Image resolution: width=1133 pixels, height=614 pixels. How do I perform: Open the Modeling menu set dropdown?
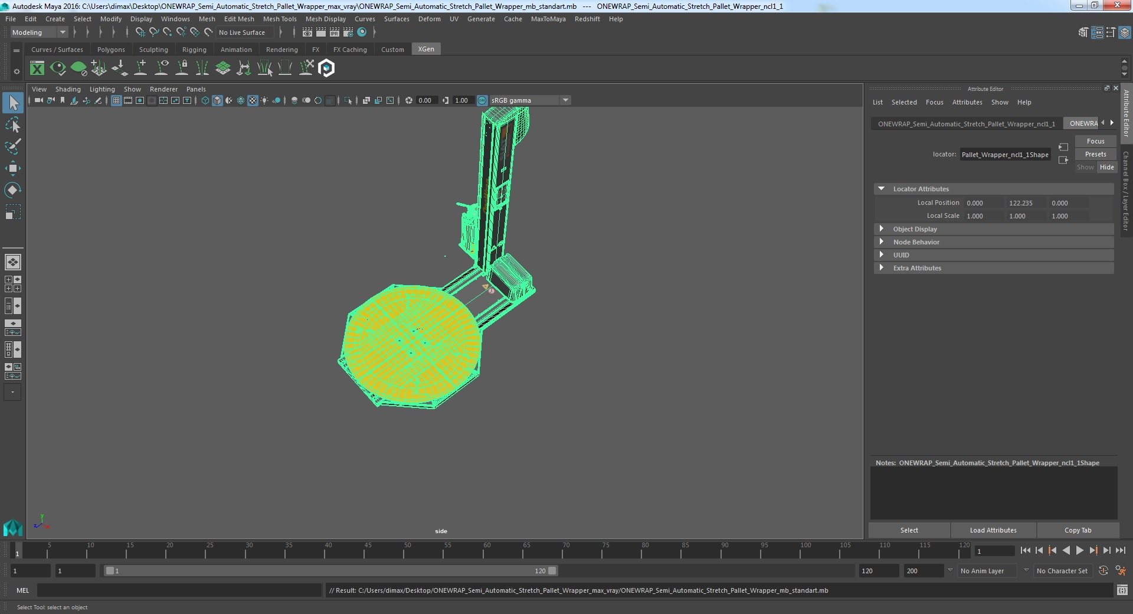click(39, 32)
